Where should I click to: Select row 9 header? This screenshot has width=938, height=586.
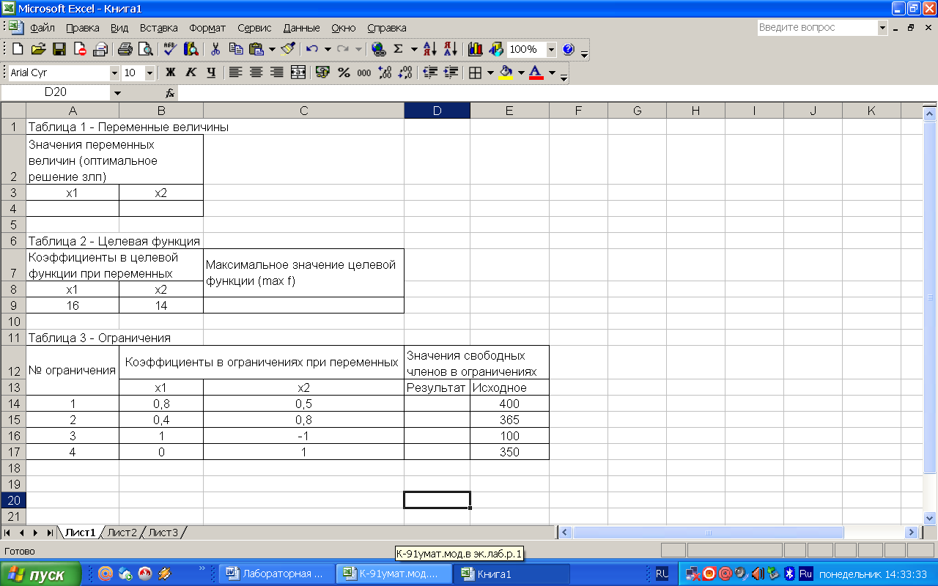pyautogui.click(x=13, y=305)
